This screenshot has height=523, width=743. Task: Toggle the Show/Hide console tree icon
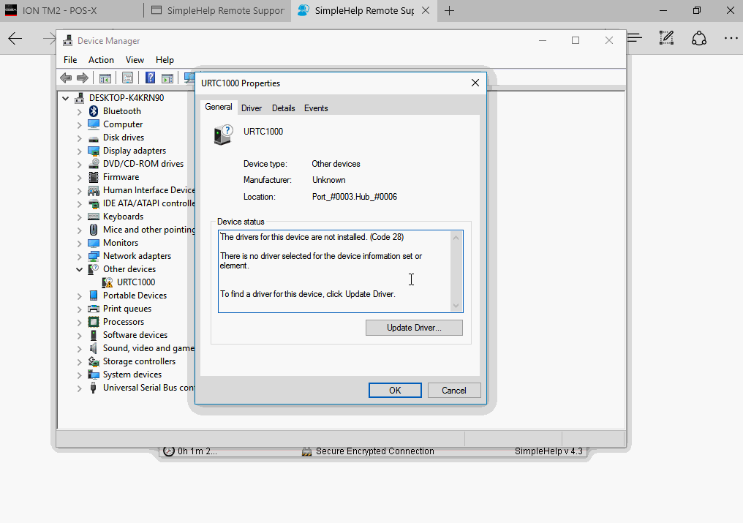tap(105, 78)
